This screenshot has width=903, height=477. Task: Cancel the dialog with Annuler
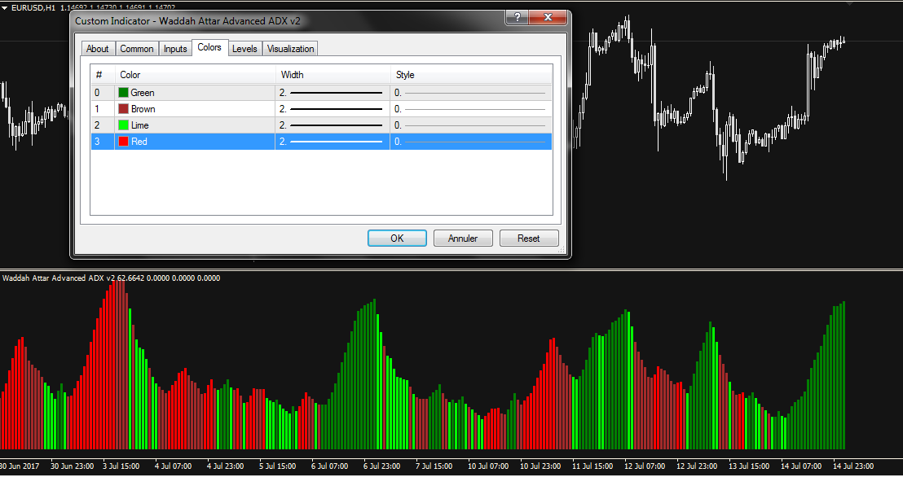(463, 238)
